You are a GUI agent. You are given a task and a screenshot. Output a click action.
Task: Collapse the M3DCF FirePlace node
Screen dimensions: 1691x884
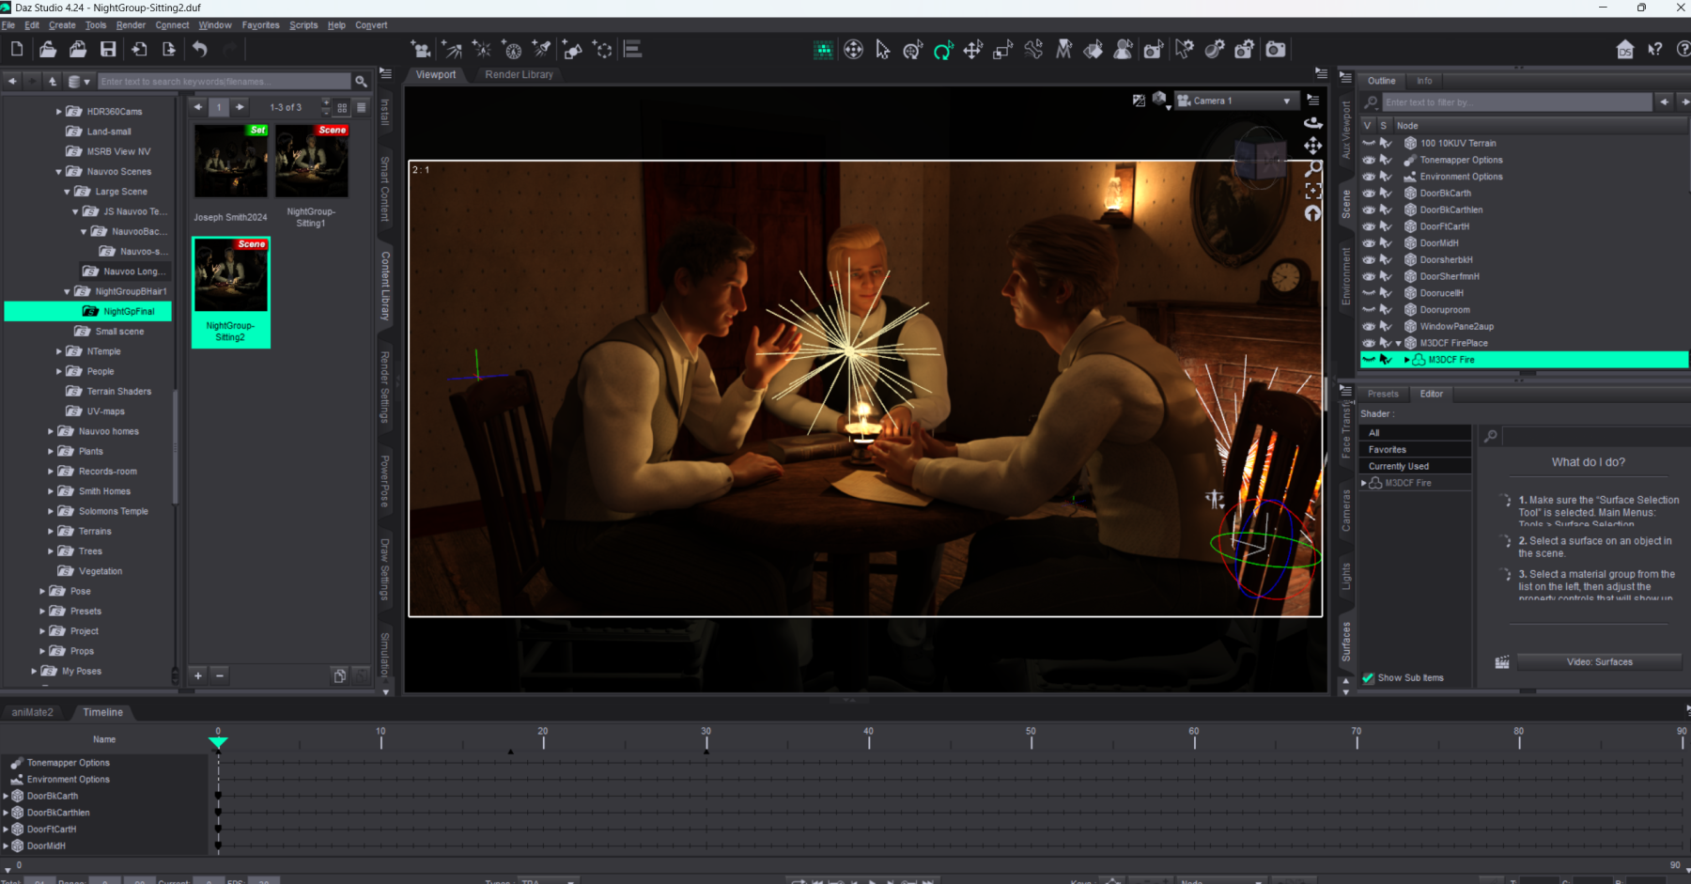(x=1398, y=343)
